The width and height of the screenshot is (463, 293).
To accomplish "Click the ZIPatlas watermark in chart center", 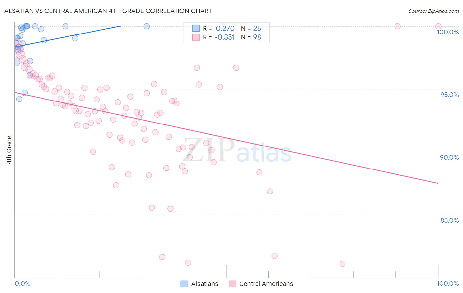I will (x=237, y=150).
